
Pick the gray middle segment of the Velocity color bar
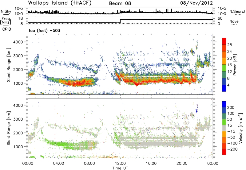click(224, 128)
